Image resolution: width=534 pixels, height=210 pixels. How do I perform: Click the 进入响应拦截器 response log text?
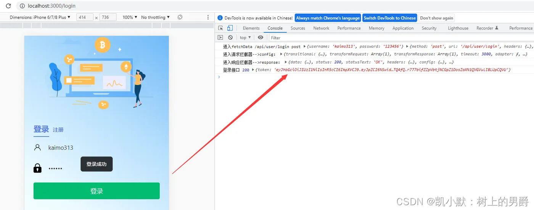pyautogui.click(x=252, y=62)
